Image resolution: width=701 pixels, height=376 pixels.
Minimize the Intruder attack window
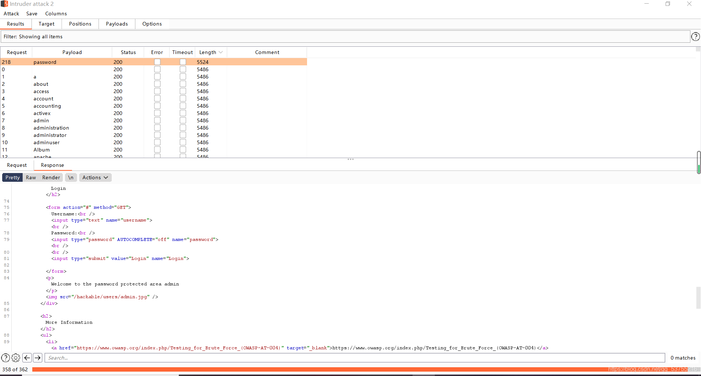647,4
